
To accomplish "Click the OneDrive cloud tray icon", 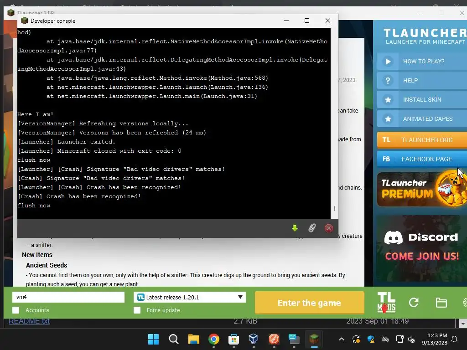I will click(x=385, y=339).
